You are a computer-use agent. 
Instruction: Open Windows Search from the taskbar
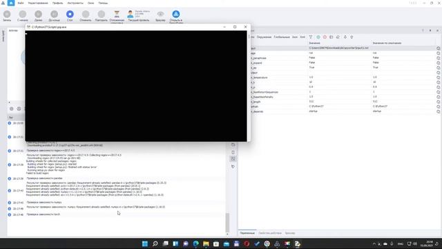(155, 243)
